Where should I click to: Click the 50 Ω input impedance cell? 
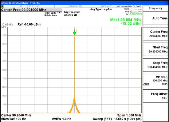31,6
